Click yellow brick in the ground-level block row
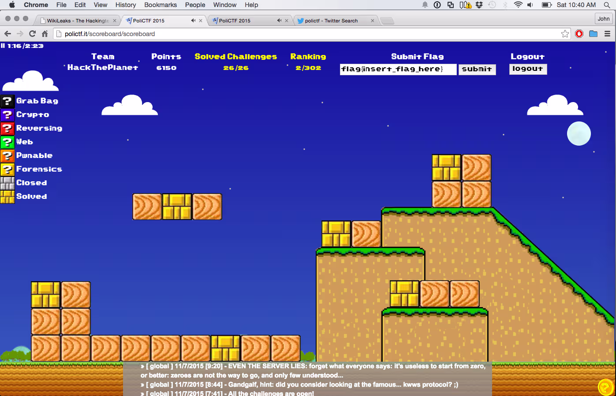 pyautogui.click(x=225, y=348)
